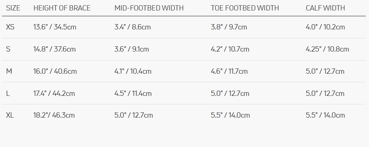The image size is (369, 147).
Task: Select the XL size row label
Action: [x=10, y=115]
